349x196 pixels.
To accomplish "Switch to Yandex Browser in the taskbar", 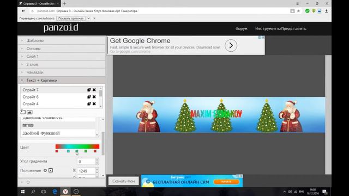I will pos(65,192).
